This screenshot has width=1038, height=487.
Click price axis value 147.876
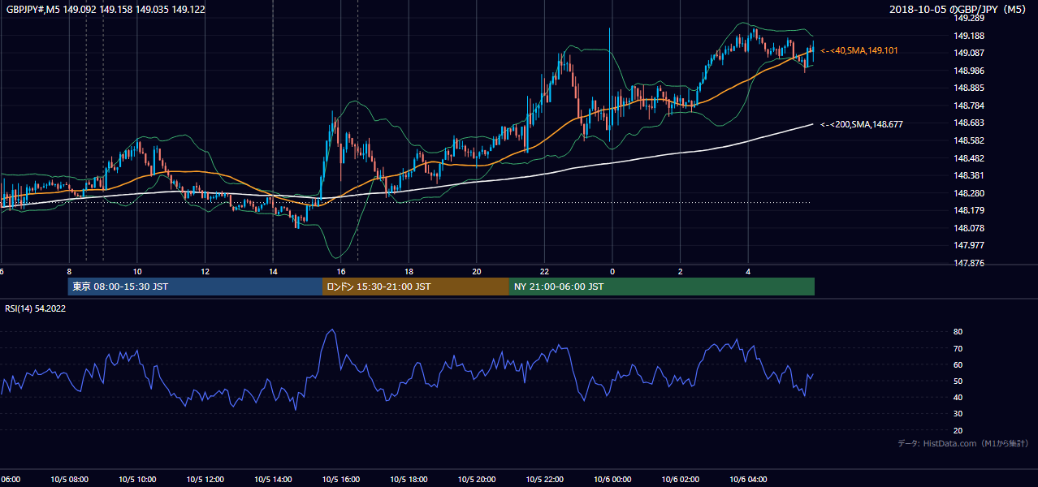967,263
